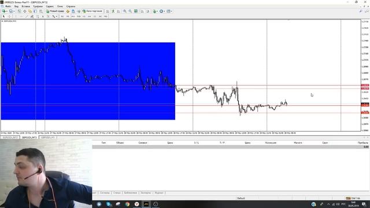Screen dimensions: 370x208
Task: Open Chrome from the taskbar
Action: coord(127,204)
